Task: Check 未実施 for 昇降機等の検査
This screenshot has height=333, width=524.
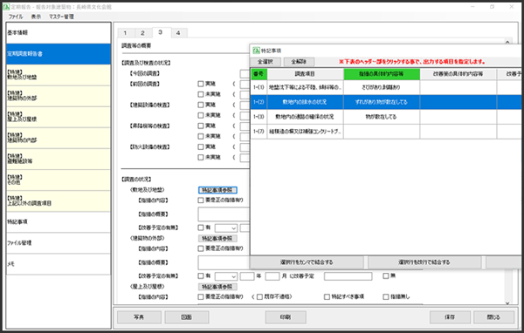Action: pos(201,136)
